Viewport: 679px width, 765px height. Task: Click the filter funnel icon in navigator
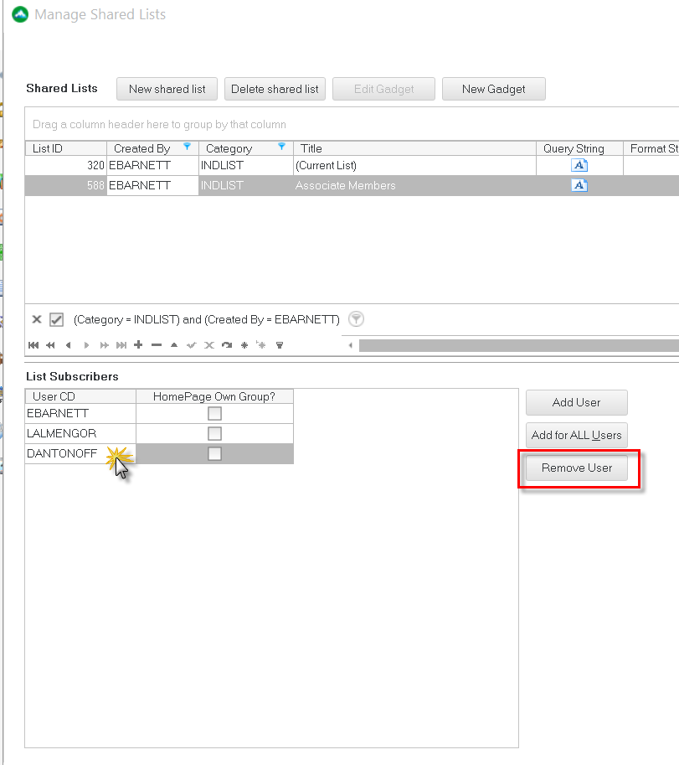[280, 344]
